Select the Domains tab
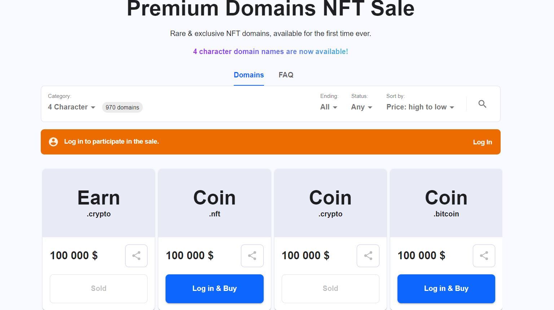 pos(249,75)
